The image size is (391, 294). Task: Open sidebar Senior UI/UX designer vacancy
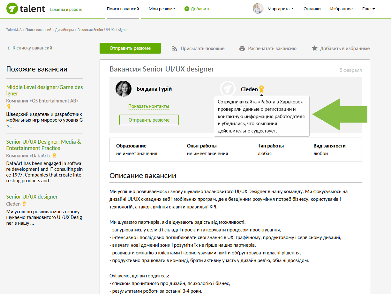[x=32, y=197]
